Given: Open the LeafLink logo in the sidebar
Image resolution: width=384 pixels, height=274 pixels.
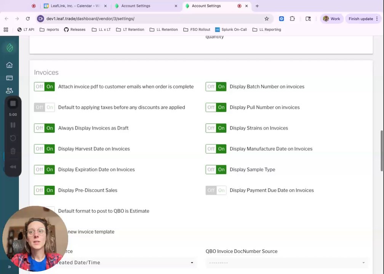Looking at the screenshot, I should [10, 48].
